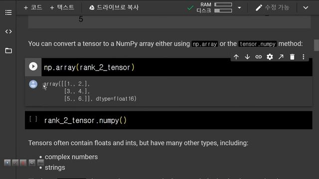Screen dimensions: 319x179
Task: Copy notebook to Drive
Action: [x=114, y=7]
